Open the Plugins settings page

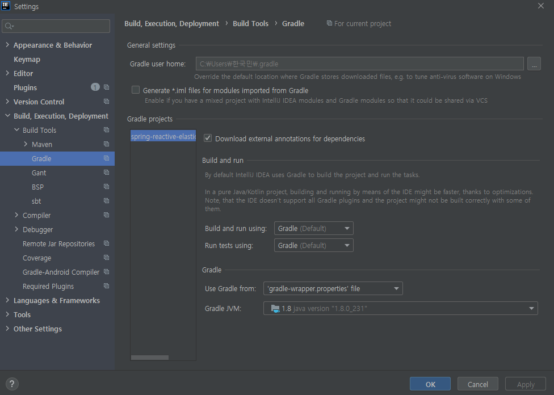tap(25, 87)
